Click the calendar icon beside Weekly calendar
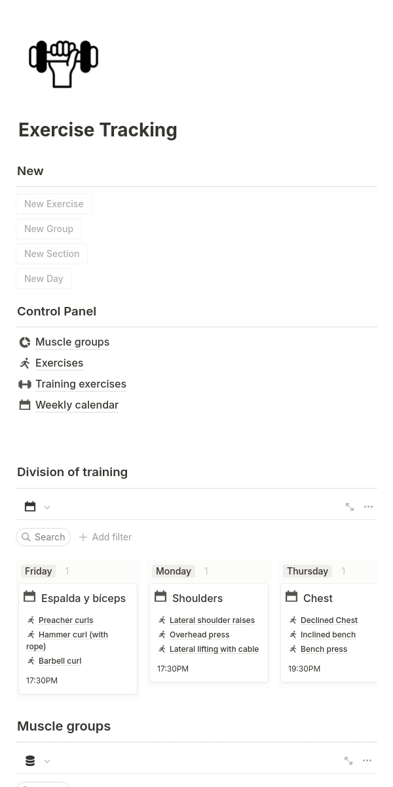The image size is (393, 787). coord(25,405)
